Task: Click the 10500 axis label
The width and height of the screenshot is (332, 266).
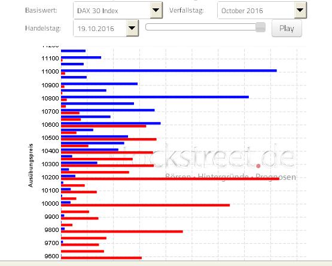Action: click(x=50, y=137)
